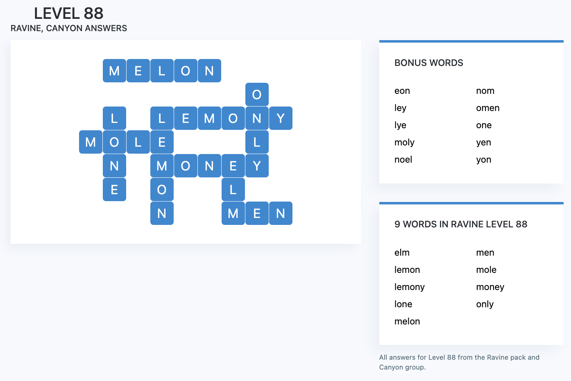Viewport: 571px width, 381px height.
Task: Click the last N tile of MELON in the grid
Action: (x=209, y=71)
